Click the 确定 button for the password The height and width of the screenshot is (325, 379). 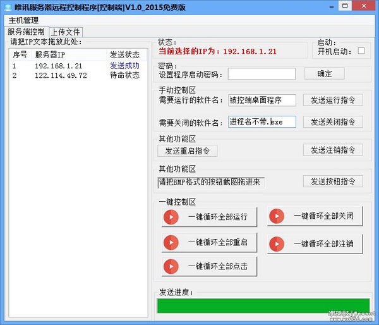pyautogui.click(x=325, y=73)
